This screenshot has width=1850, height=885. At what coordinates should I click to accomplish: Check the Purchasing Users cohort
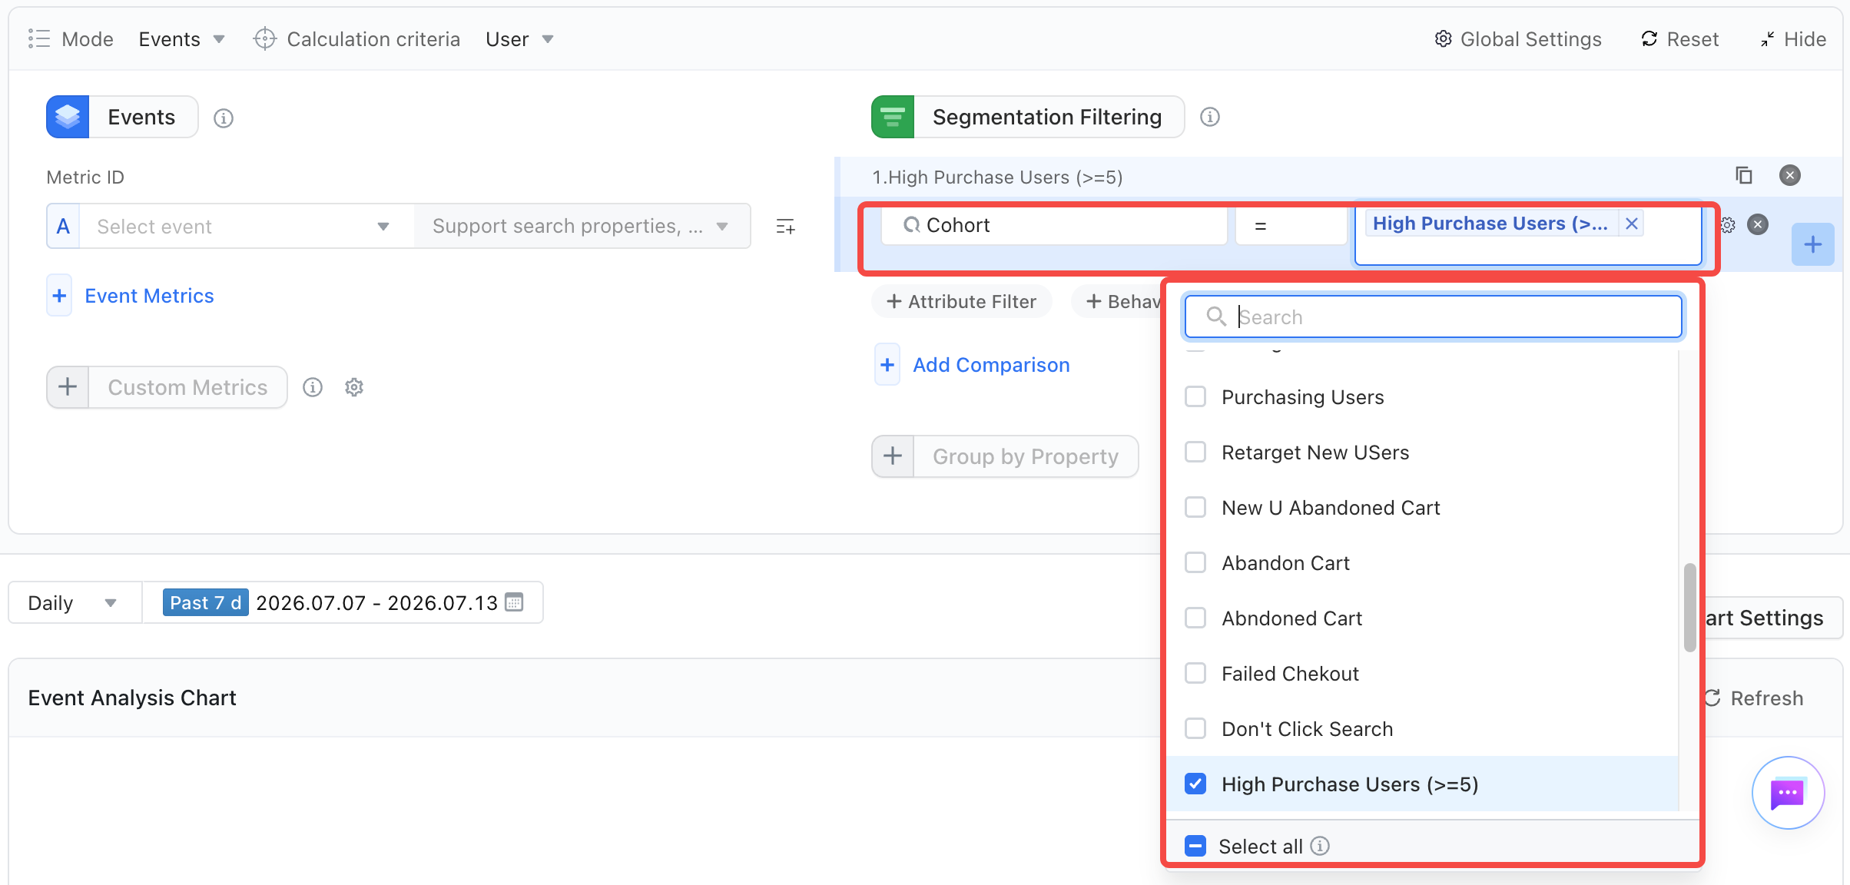tap(1195, 397)
